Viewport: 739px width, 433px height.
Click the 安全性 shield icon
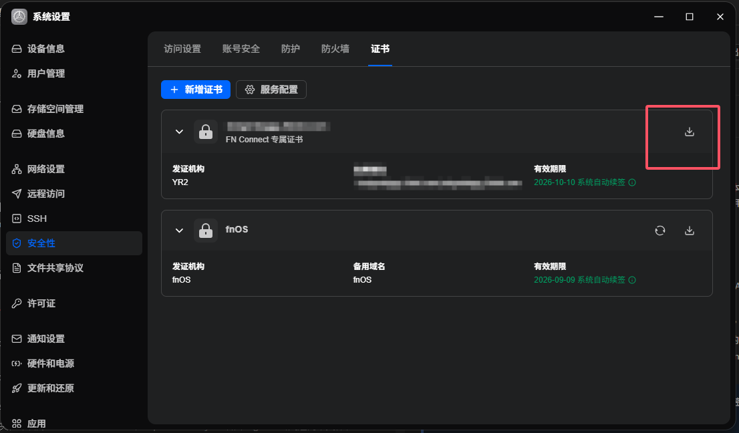pyautogui.click(x=17, y=243)
